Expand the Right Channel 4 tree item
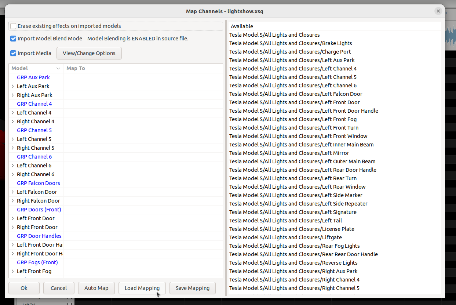Screen dimensions: 456x305 point(12,121)
